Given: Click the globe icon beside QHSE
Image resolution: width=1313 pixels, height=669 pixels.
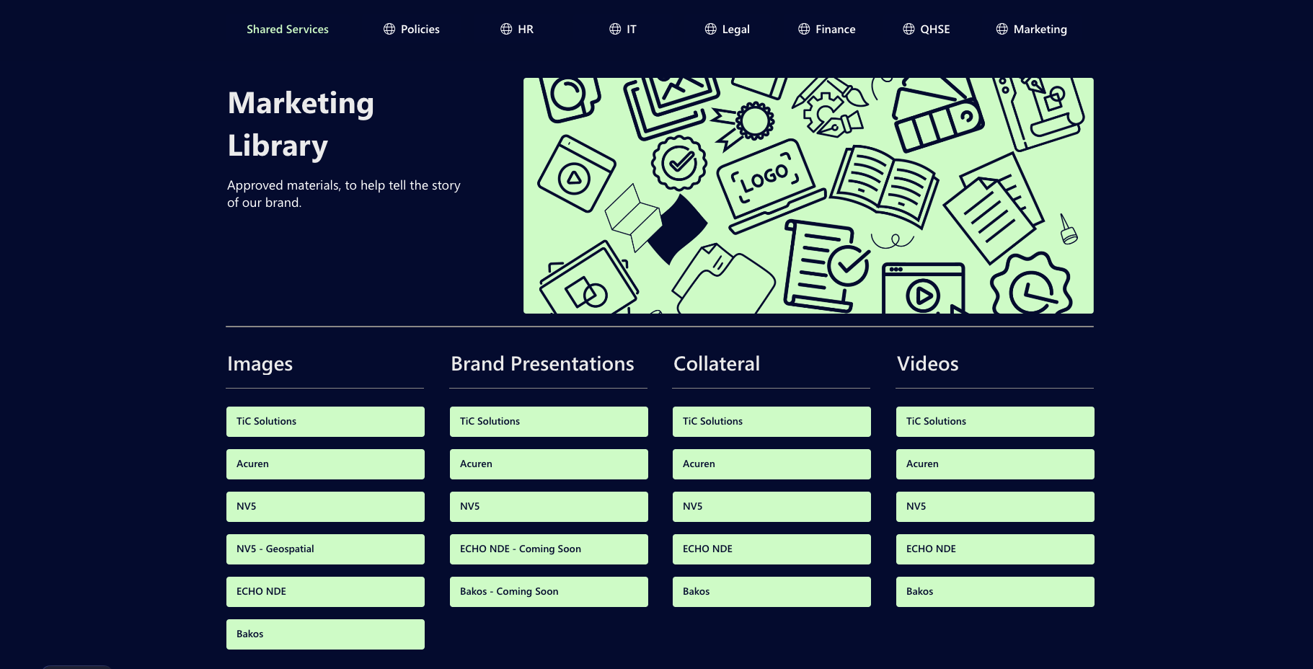Looking at the screenshot, I should 909,29.
